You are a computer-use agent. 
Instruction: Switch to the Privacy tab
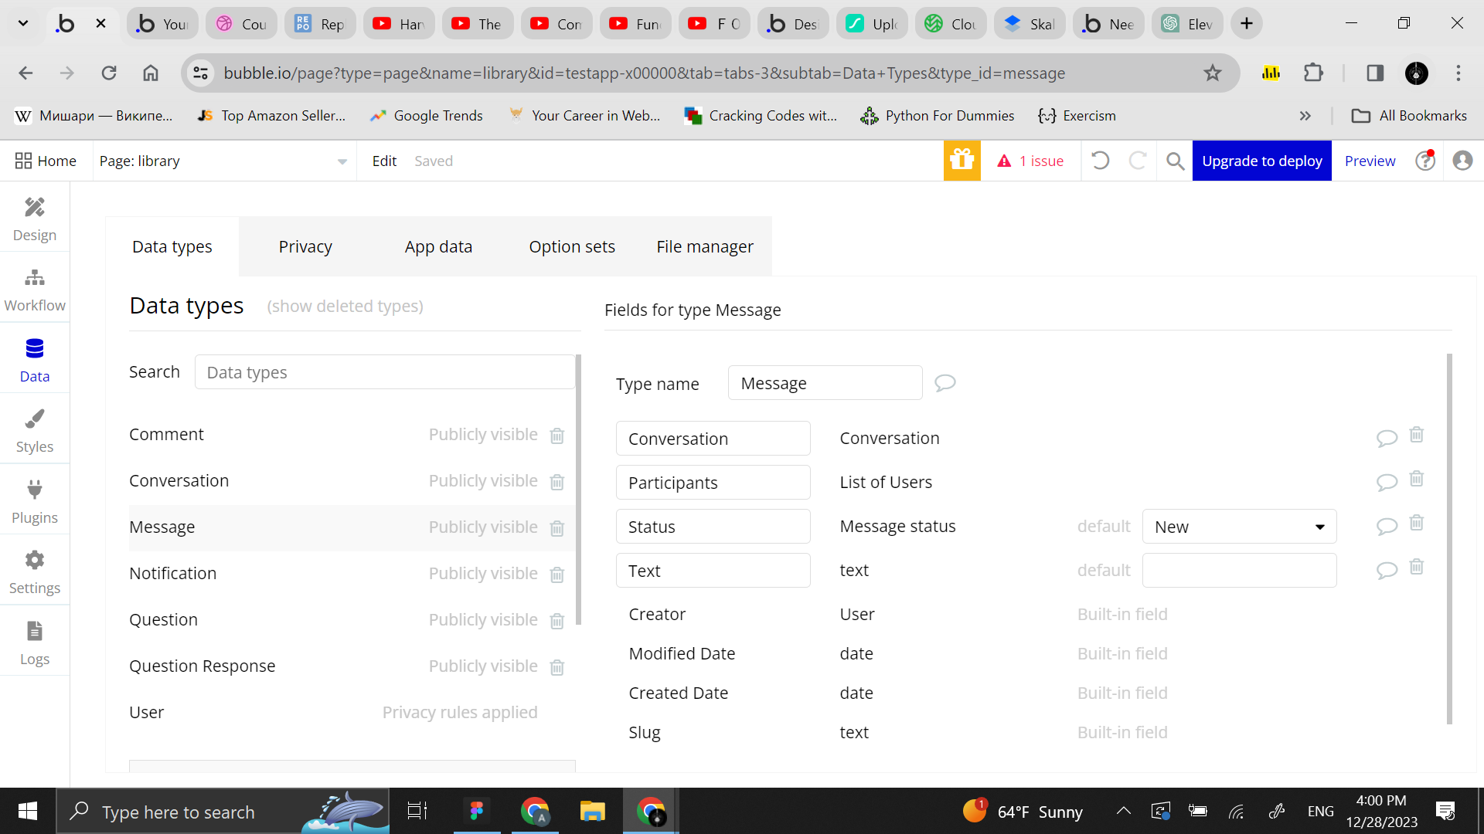305,247
